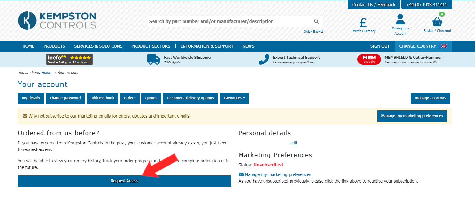Viewport: 475px width, 198px height.
Task: Click the Kempston Controls logo
Action: [x=57, y=20]
